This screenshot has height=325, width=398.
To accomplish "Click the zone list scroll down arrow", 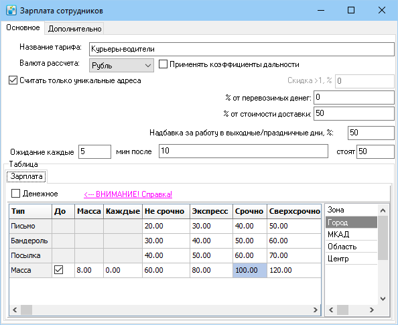I will click(383, 299).
